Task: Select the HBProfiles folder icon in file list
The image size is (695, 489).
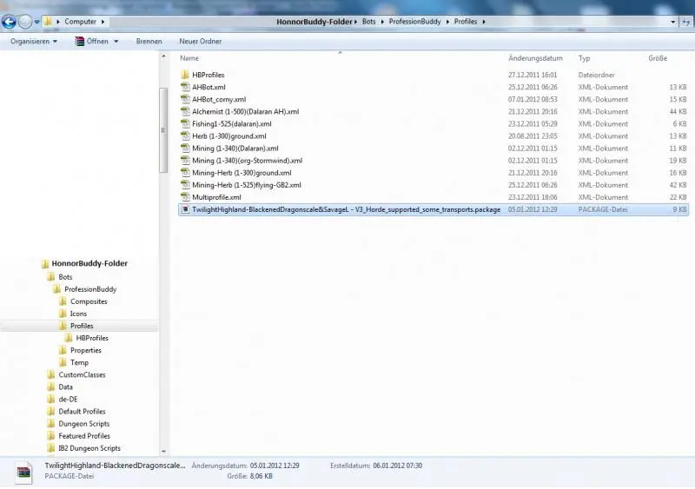Action: (x=185, y=75)
